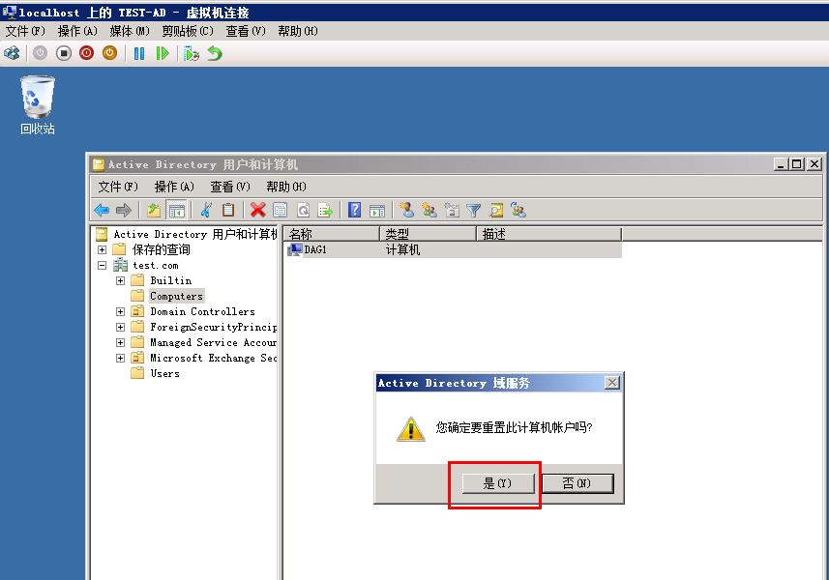The height and width of the screenshot is (580, 829).
Task: Collapse the test.com domain node
Action: (x=102, y=265)
